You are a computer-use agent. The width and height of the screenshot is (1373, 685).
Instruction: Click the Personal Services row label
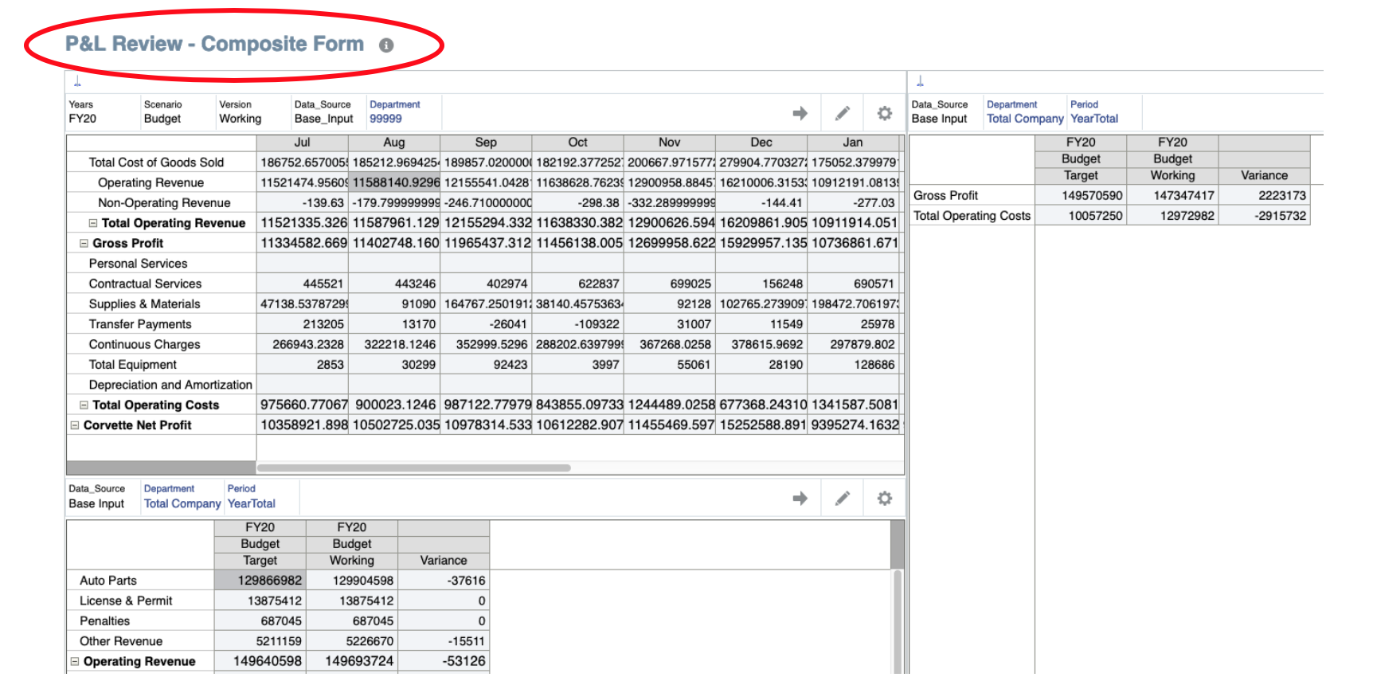(x=138, y=264)
